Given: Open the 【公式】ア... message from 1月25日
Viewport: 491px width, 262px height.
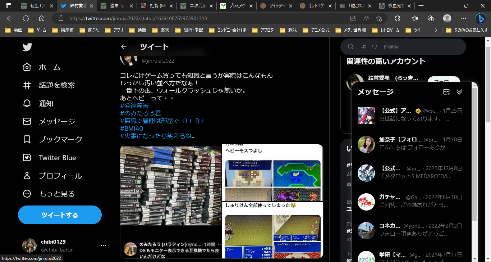Looking at the screenshot, I should [412, 115].
